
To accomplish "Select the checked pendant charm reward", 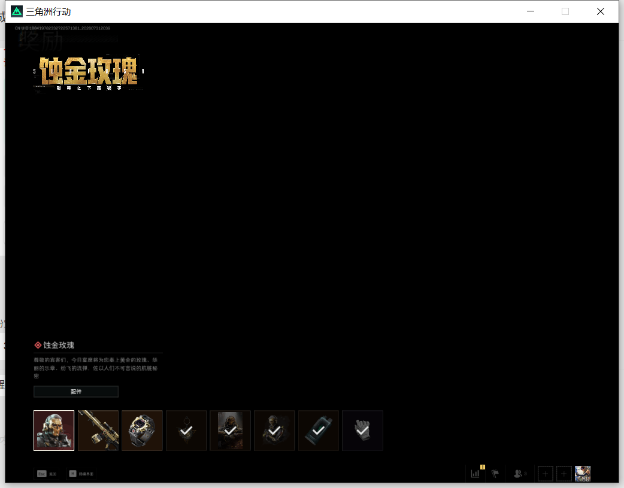I will [x=186, y=431].
